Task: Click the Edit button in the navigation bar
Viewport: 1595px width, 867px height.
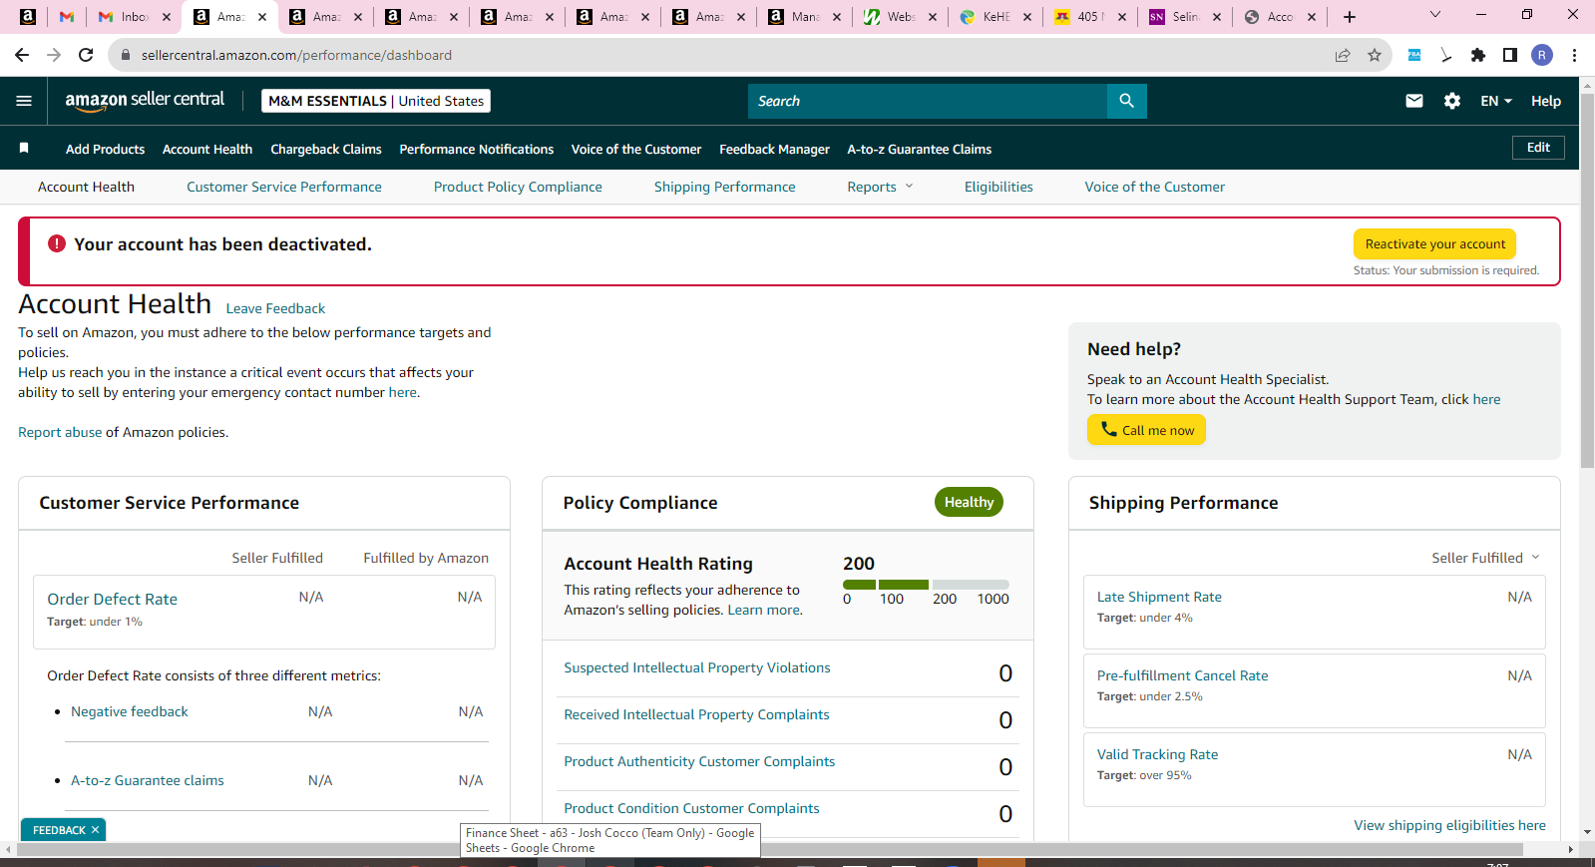Action: pyautogui.click(x=1538, y=148)
